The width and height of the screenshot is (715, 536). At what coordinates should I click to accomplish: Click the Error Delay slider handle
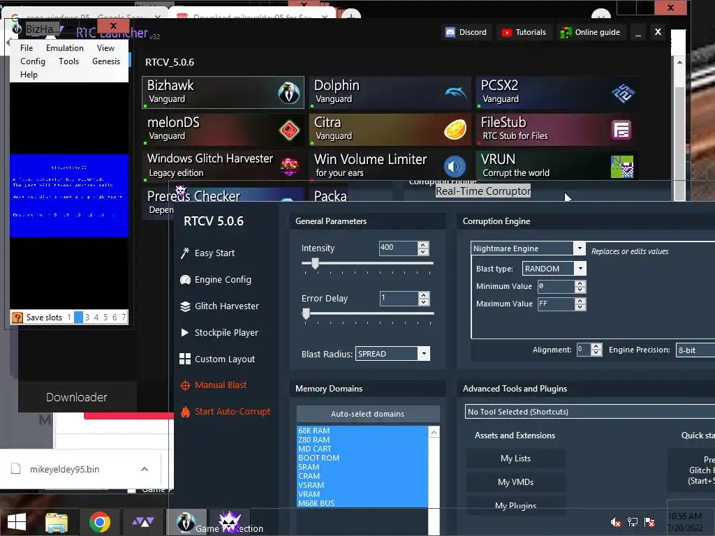tap(306, 313)
